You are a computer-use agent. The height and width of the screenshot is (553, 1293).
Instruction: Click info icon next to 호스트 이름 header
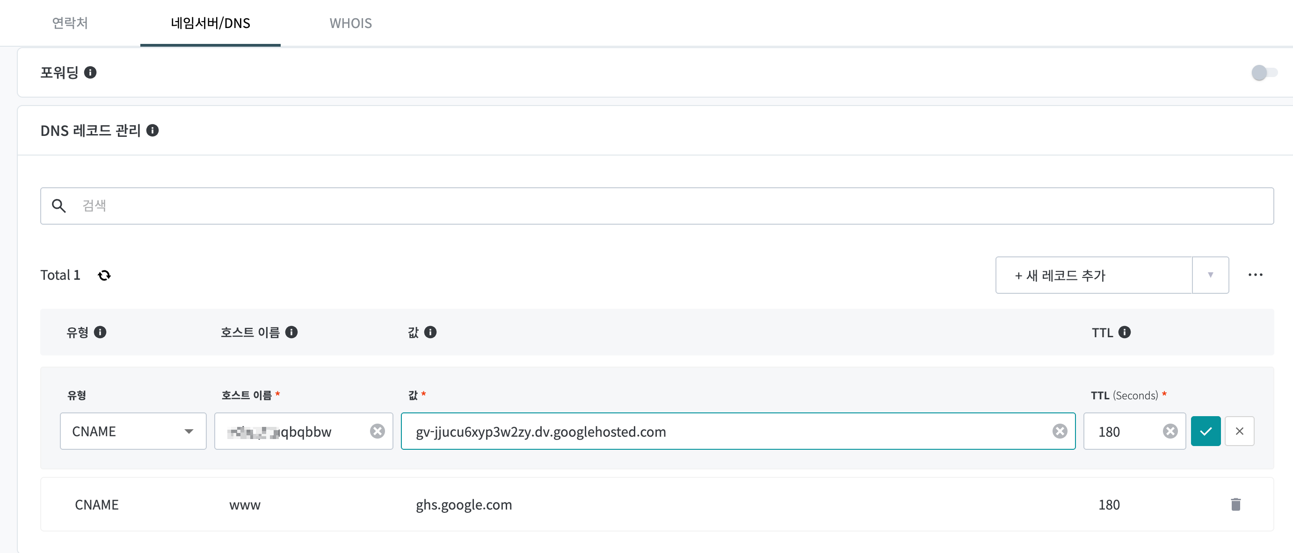[x=291, y=332]
